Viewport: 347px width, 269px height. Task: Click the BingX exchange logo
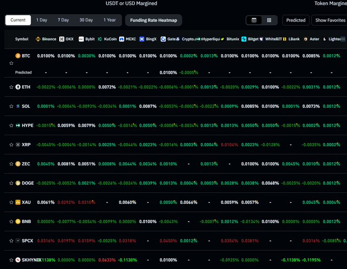pos(142,39)
